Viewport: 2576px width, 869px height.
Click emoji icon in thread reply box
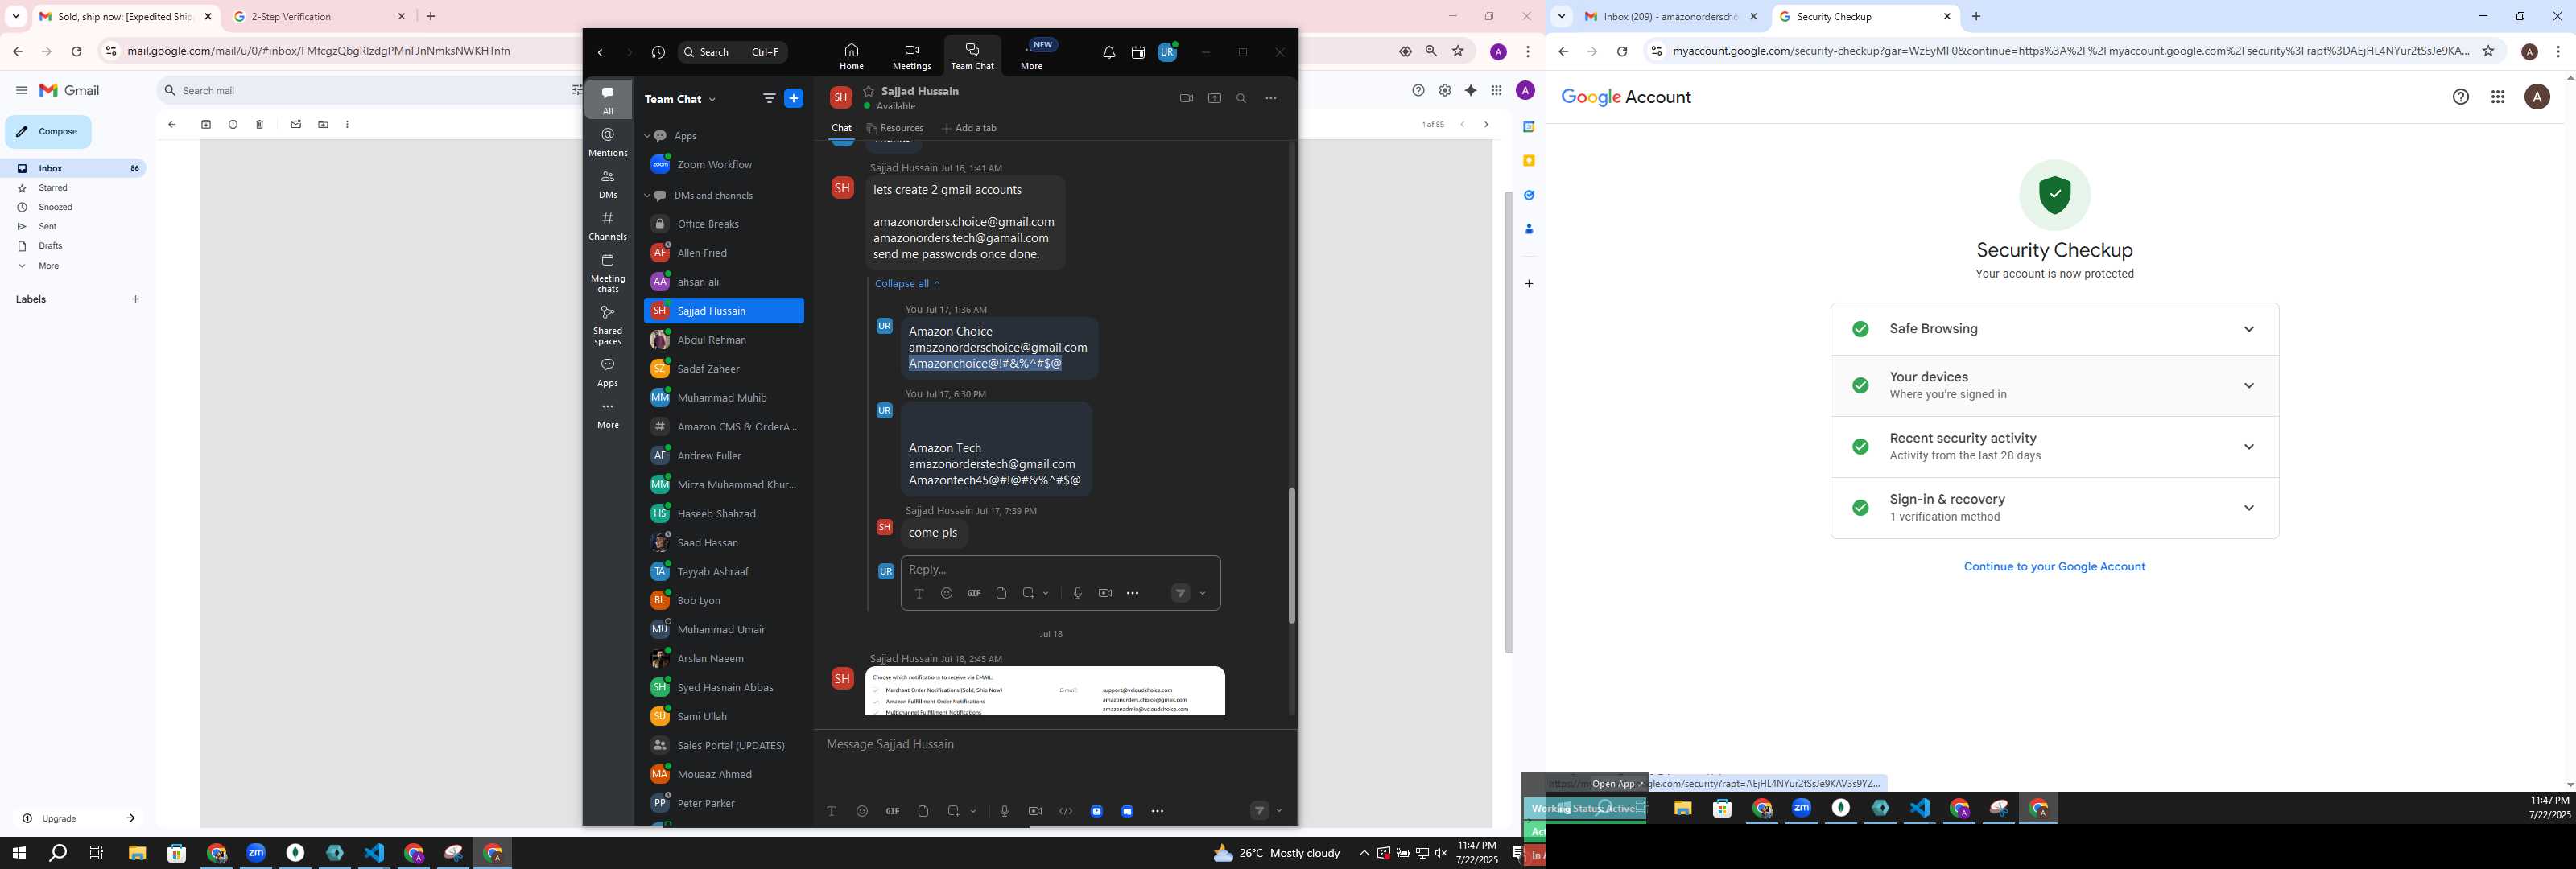click(x=947, y=594)
